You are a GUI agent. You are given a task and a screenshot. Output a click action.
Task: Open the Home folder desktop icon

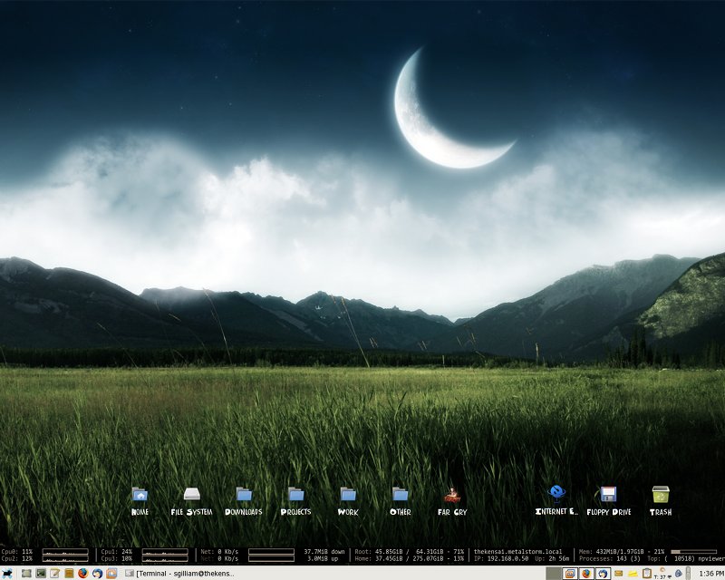(140, 501)
